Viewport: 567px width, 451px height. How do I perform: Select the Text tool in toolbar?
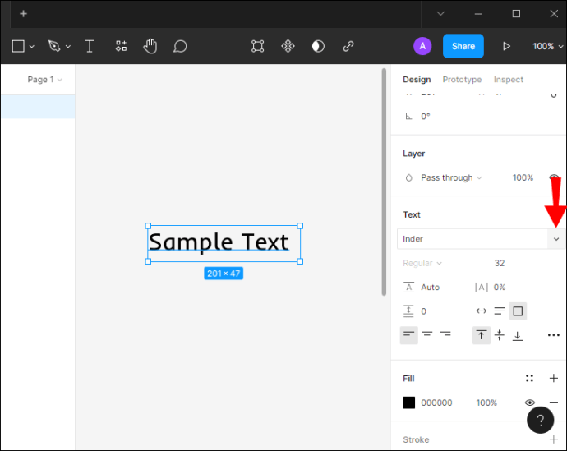click(x=90, y=46)
